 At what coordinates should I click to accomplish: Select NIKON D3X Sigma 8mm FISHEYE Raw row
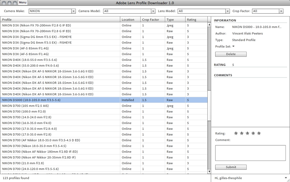104,42
